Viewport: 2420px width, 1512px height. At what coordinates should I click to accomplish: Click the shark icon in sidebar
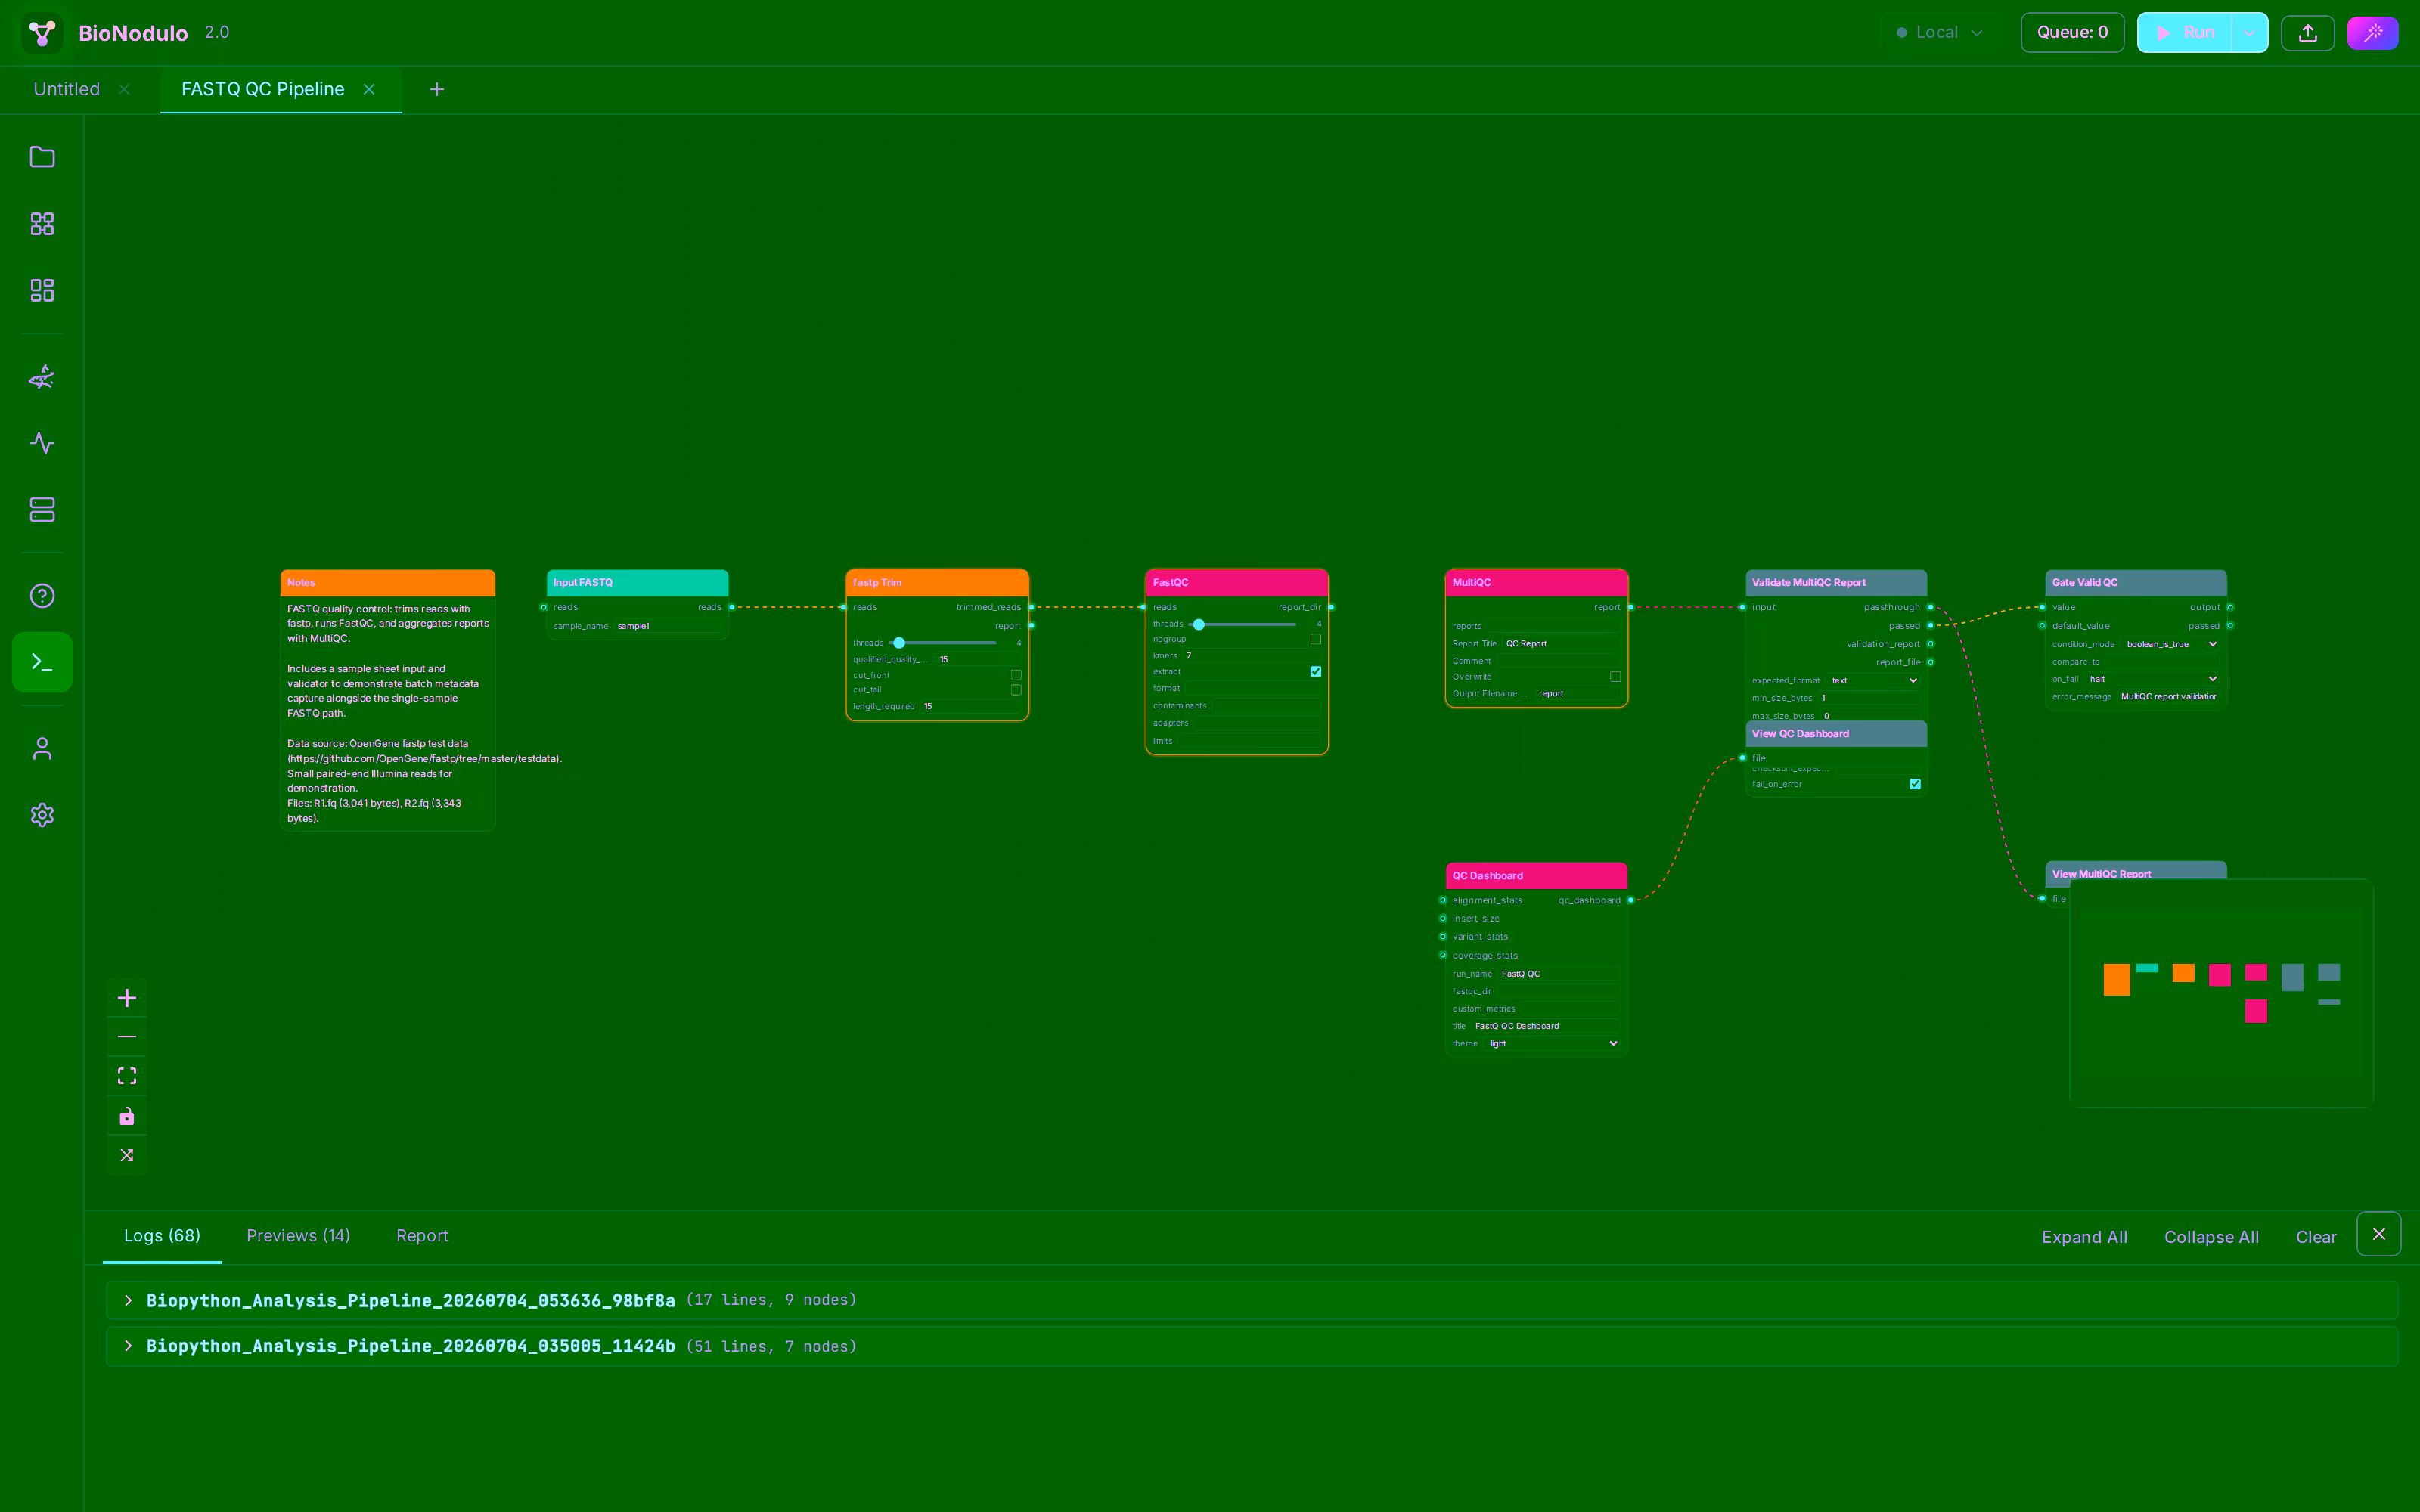42,377
